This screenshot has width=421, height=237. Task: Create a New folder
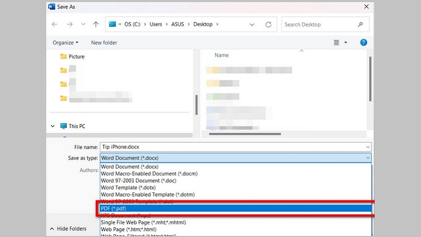click(x=104, y=43)
